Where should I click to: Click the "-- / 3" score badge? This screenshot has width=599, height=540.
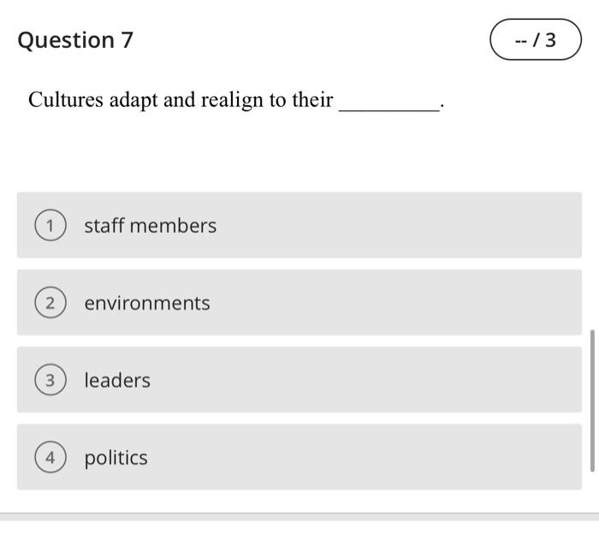(535, 40)
